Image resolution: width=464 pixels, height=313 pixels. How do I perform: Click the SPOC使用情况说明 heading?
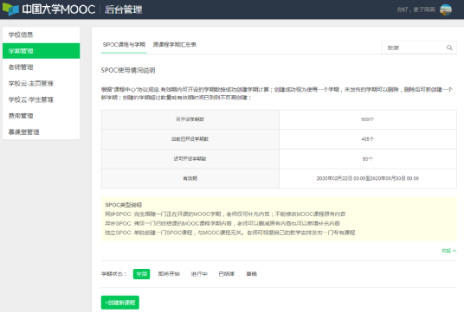pyautogui.click(x=128, y=70)
